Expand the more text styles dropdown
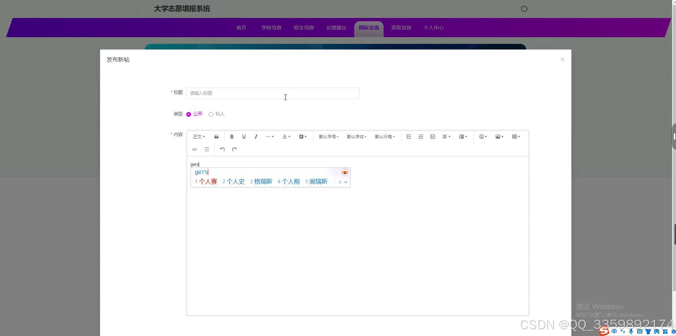 click(270, 137)
